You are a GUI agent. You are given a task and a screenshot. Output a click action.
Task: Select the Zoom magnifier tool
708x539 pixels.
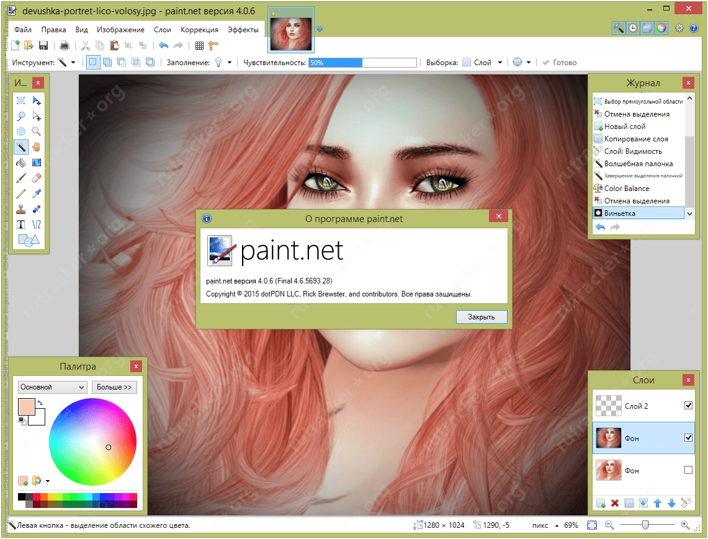37,131
